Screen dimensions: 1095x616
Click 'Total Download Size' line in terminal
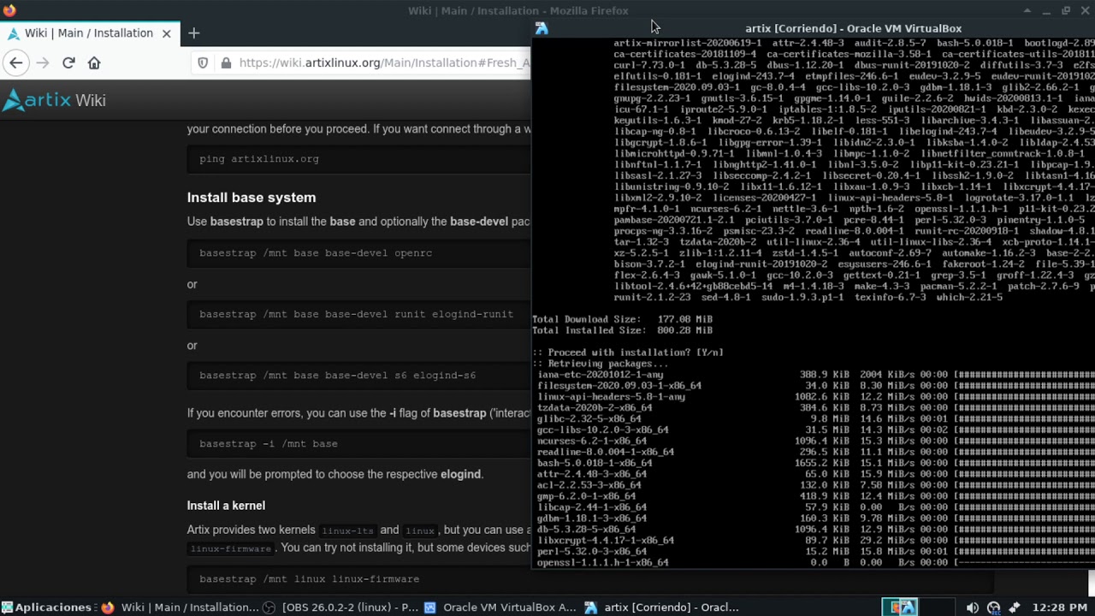622,319
